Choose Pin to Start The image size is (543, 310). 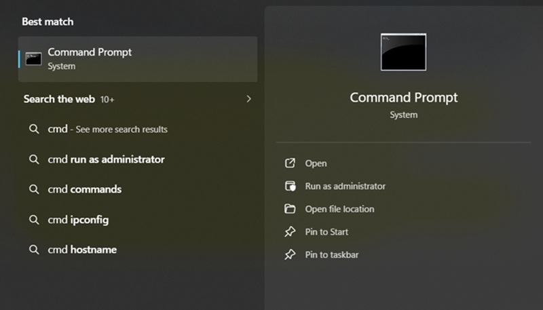(x=326, y=232)
